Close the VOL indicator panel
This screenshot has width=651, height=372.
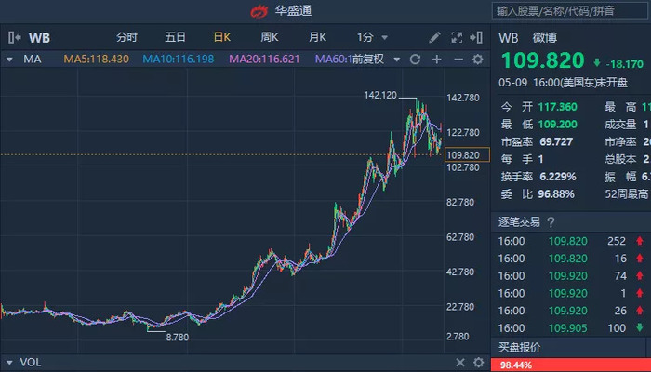point(460,362)
